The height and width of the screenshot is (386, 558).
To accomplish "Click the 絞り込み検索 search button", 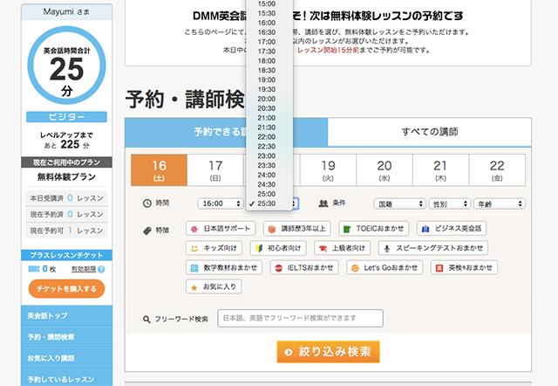I will (x=328, y=352).
